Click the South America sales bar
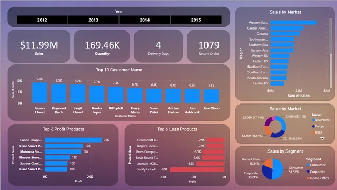337x190 pixels. pos(279,78)
